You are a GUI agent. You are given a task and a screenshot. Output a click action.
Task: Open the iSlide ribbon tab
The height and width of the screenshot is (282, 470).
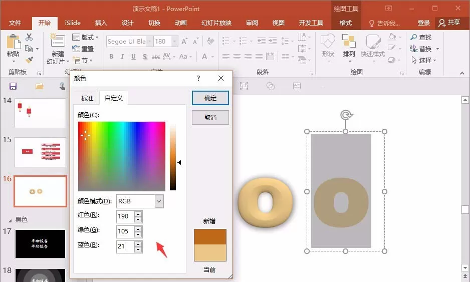point(73,23)
